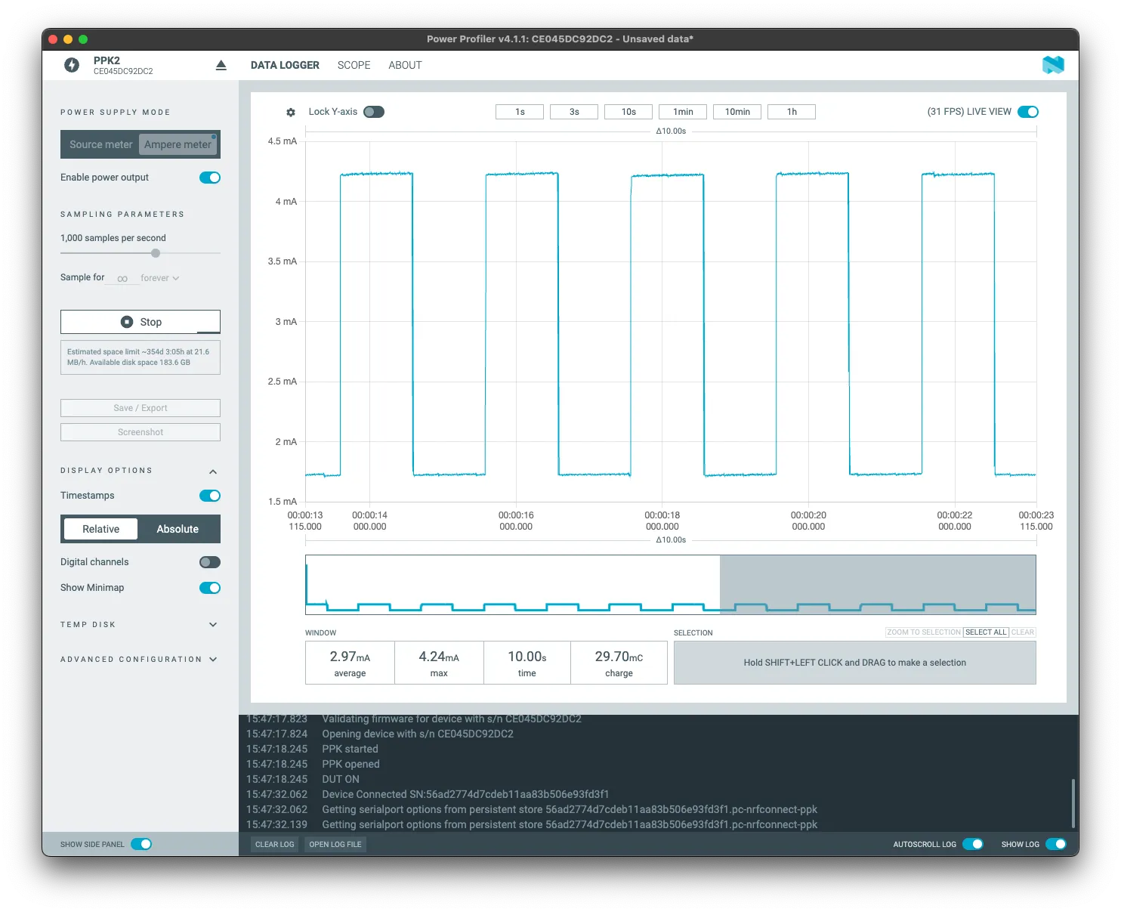This screenshot has width=1121, height=912.
Task: Collapse the Display Options section
Action: pos(213,471)
